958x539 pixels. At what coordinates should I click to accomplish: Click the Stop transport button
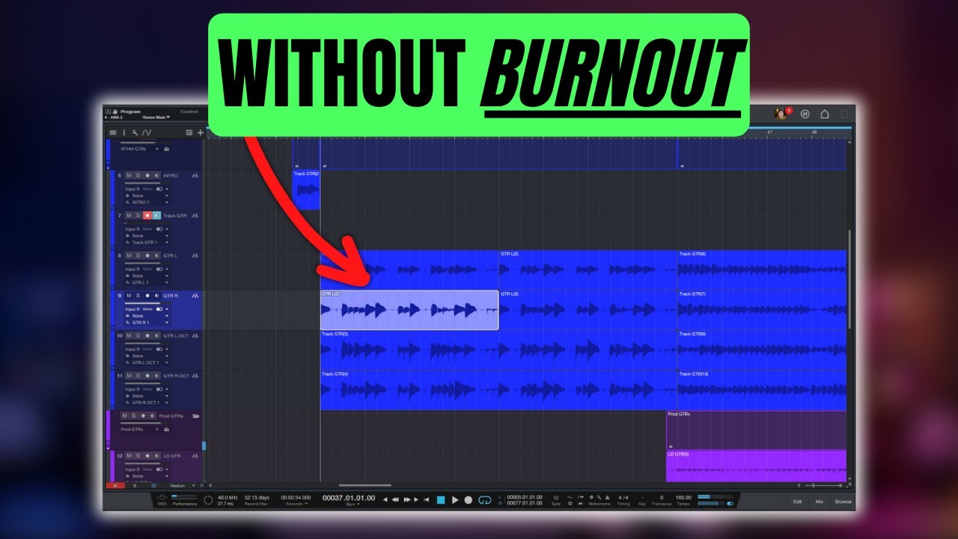tap(441, 499)
